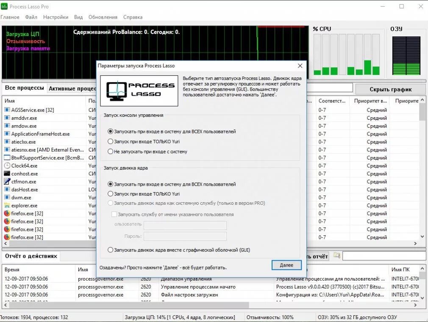Viewport: 428px width, 322px height.
Task: Click the dasHost.exe process icon
Action: [7, 190]
